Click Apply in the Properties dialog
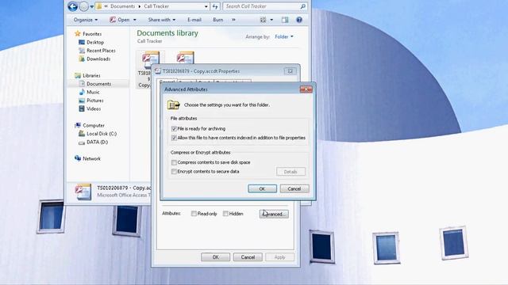The width and height of the screenshot is (508, 285). [279, 257]
